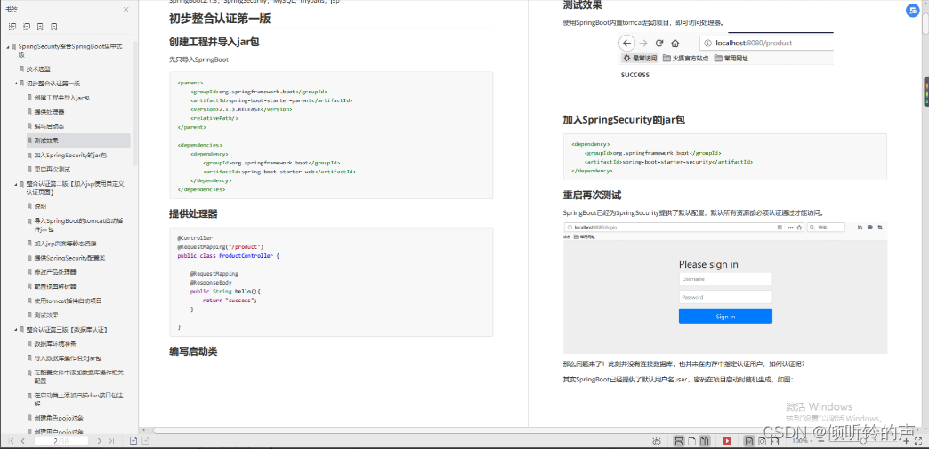
Task: Click the third bookmark toolbar icon
Action: point(40,27)
